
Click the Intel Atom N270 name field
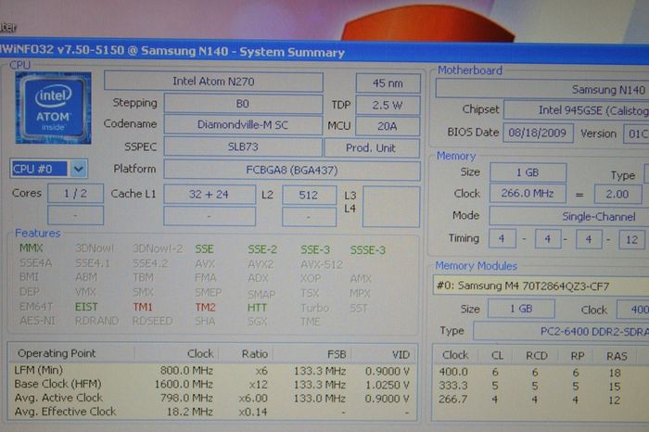pos(213,81)
